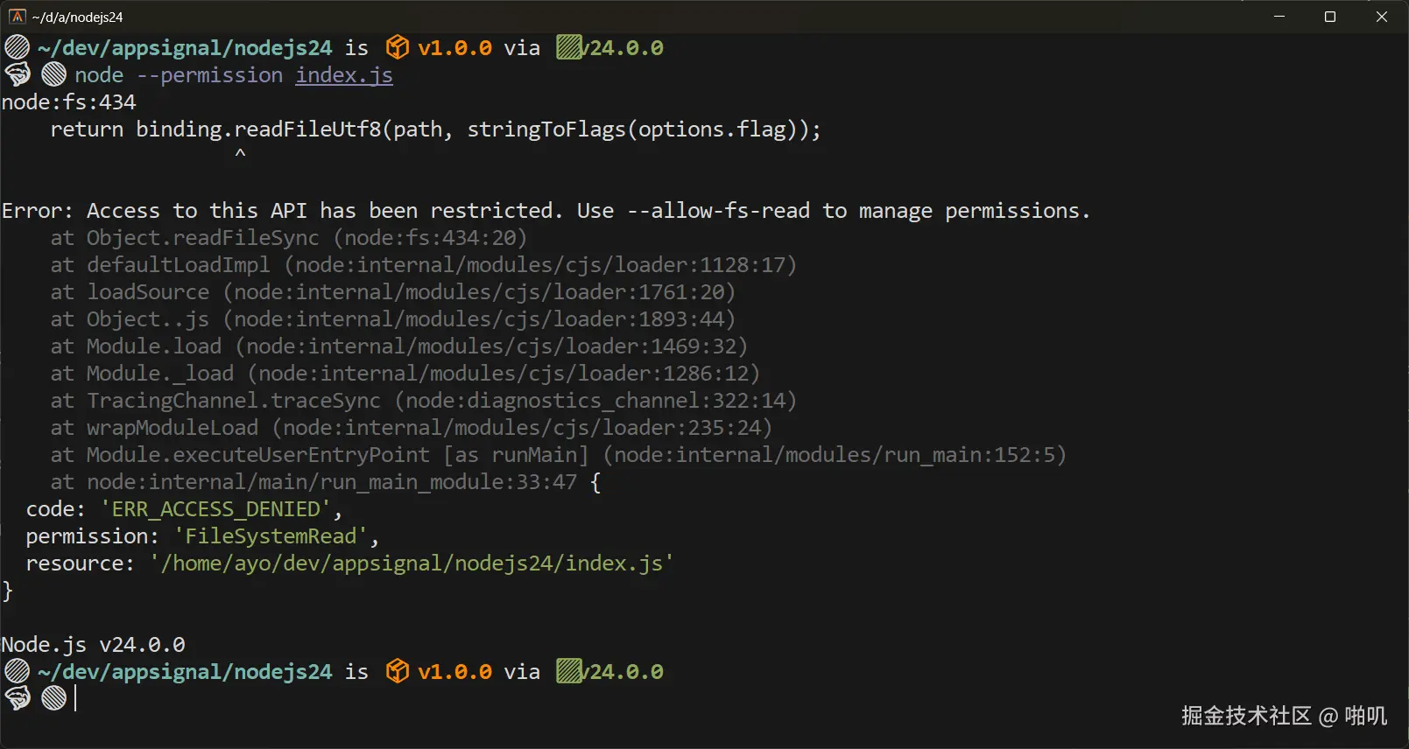Click the 'Node.js v24.0.0' version line
The width and height of the screenshot is (1409, 749).
point(94,645)
